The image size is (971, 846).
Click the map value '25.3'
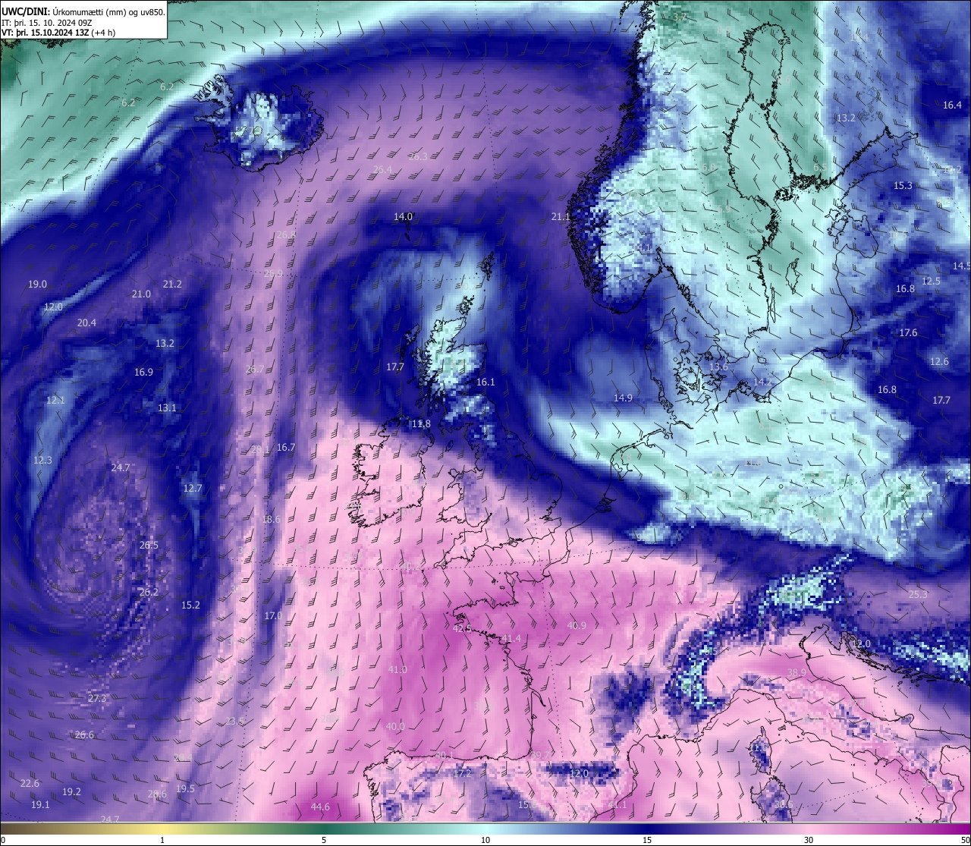(x=918, y=594)
